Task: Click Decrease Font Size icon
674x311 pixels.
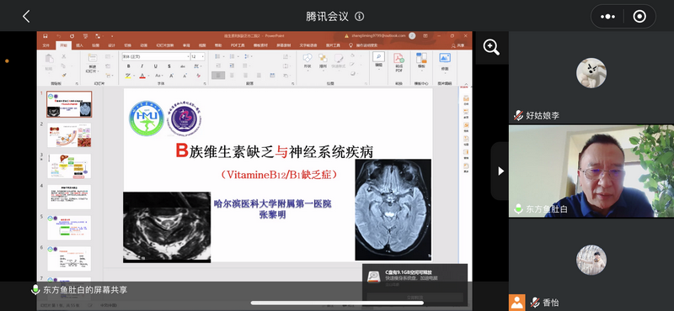Action: (x=185, y=76)
